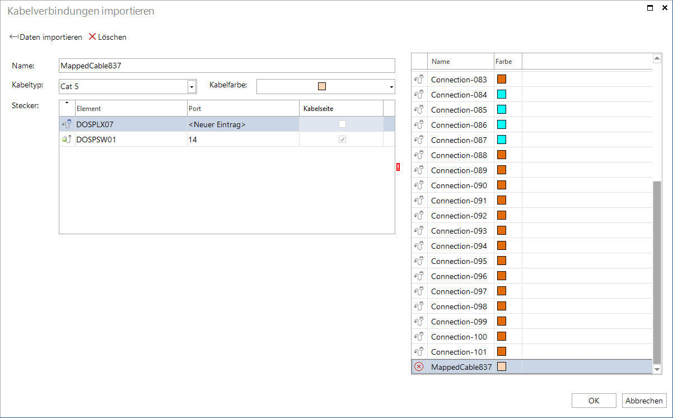Click the connector icon of the DOSPLX07 row

66,124
